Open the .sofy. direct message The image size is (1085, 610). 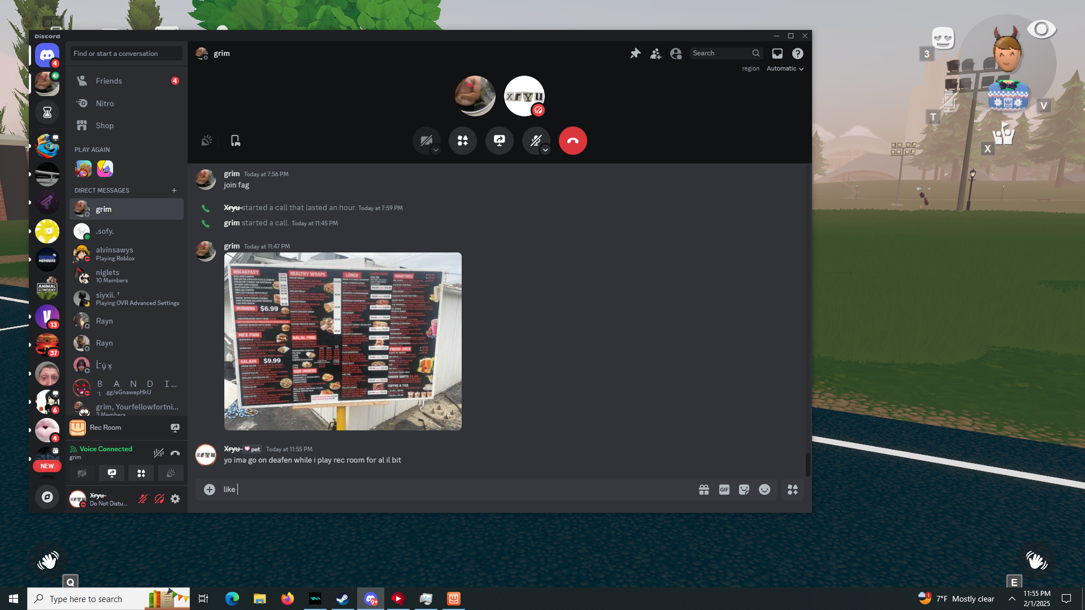pyautogui.click(x=105, y=231)
